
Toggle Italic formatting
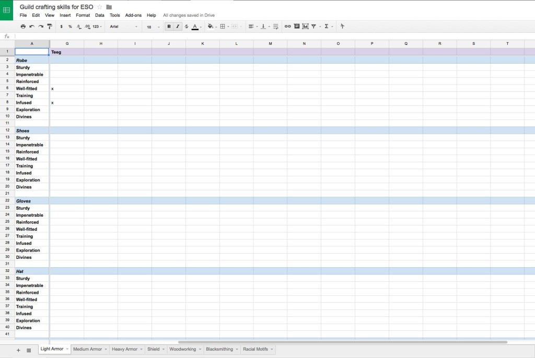[x=178, y=27]
